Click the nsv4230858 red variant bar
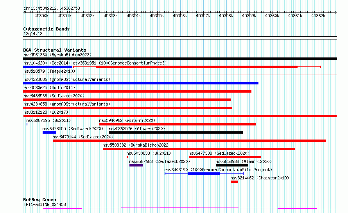The width and height of the screenshot is (348, 213). click(x=127, y=108)
